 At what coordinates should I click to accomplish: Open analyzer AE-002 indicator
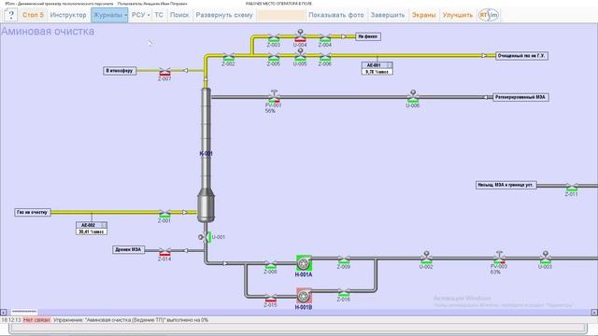click(92, 228)
